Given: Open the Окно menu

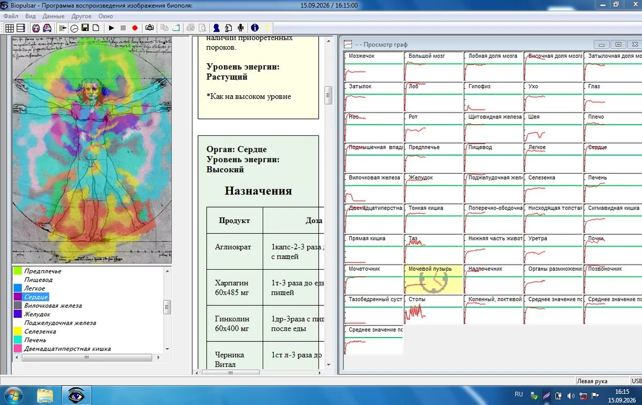Looking at the screenshot, I should (105, 16).
